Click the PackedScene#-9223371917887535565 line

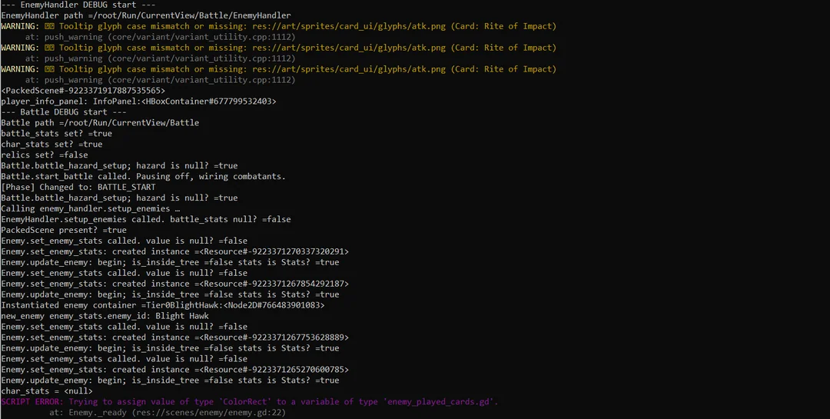coord(83,91)
